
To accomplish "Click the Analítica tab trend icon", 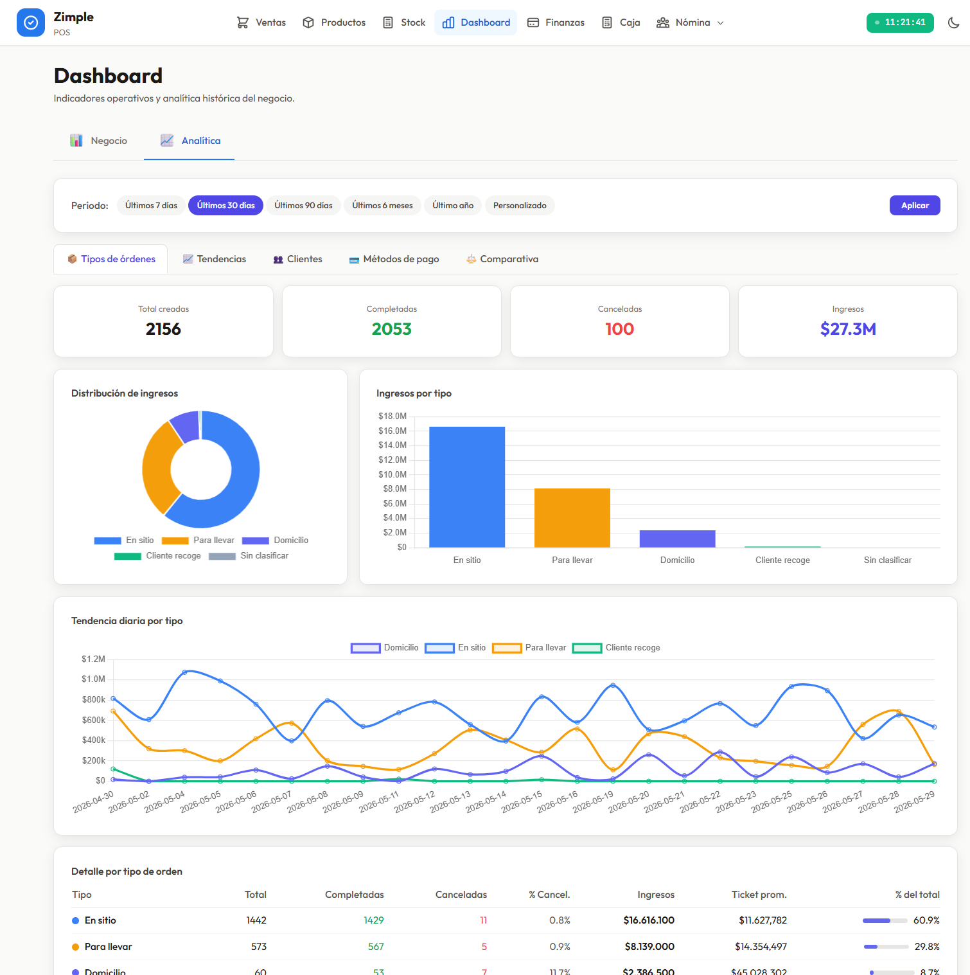I will (167, 140).
